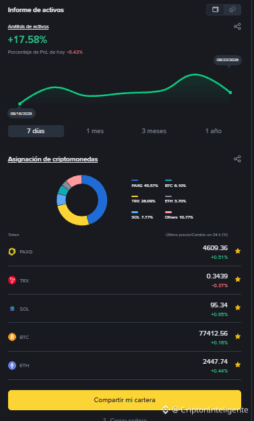Click the chart end point marker
The height and width of the screenshot is (421, 254).
click(x=230, y=92)
